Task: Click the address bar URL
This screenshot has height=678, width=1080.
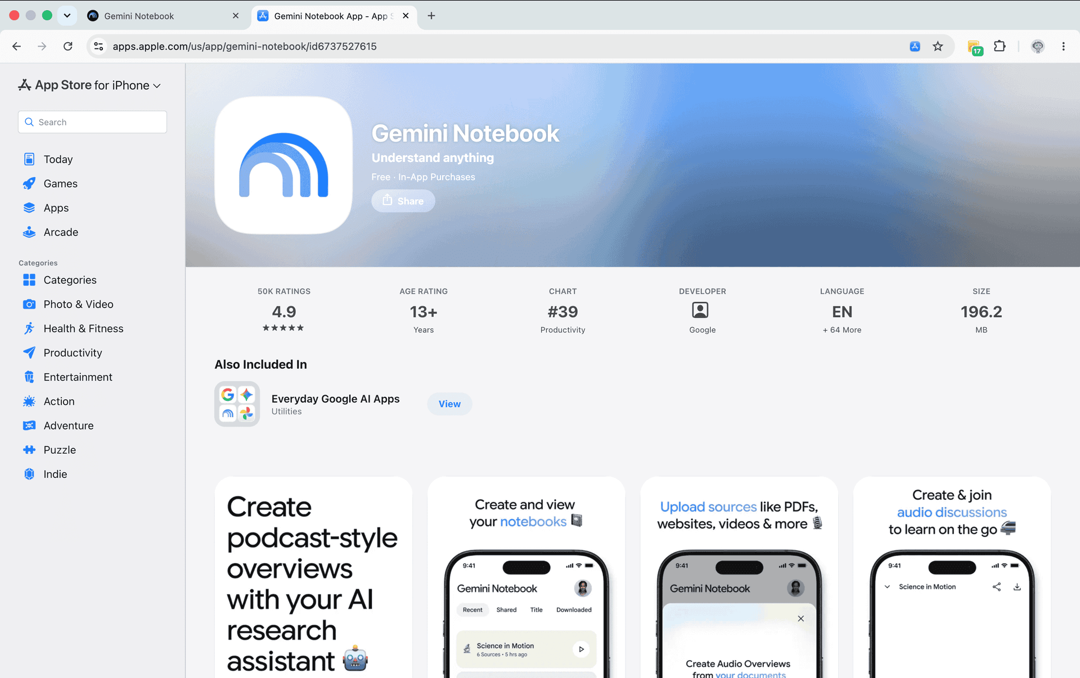Action: point(245,46)
